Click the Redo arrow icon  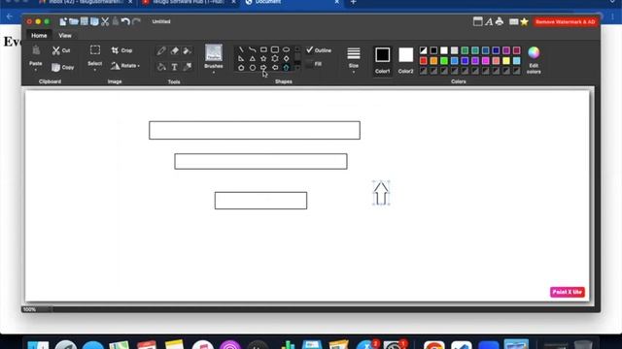(136, 21)
